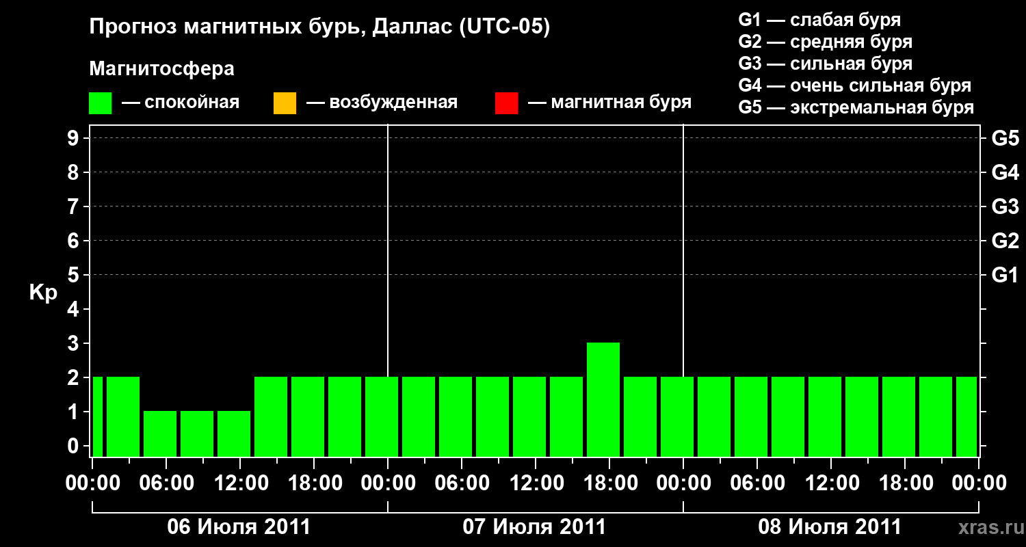The width and height of the screenshot is (1026, 547).
Task: Click the green 'спокойная' legend swatch
Action: click(101, 103)
